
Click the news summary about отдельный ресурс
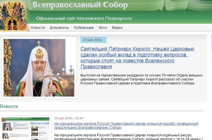129,137
